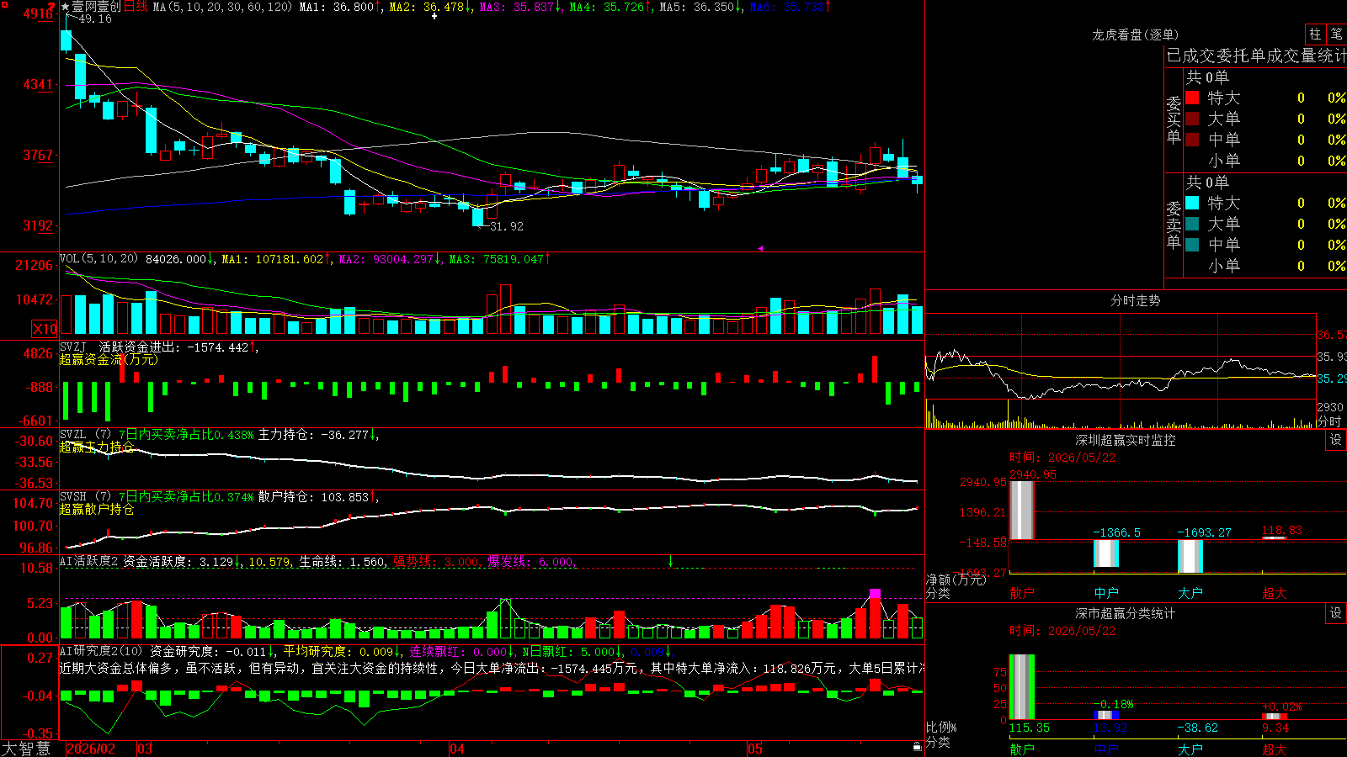
Task: Click the 49.16 high price annotation
Action: coord(94,19)
